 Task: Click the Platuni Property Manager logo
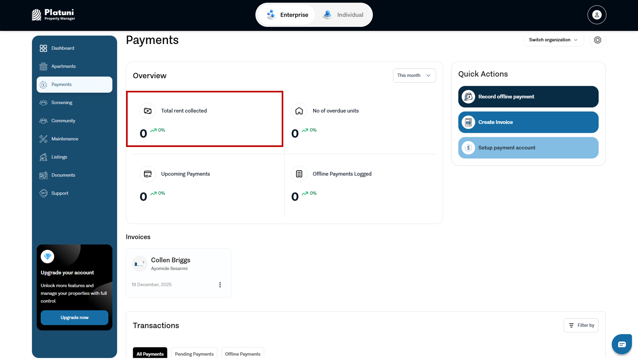(53, 15)
